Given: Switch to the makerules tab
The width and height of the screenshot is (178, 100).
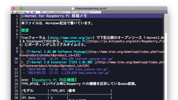Looking at the screenshot, I should 86,12.
